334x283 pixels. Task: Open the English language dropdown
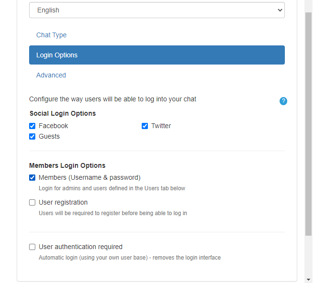pyautogui.click(x=157, y=10)
